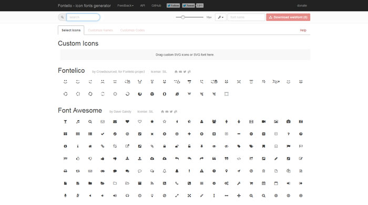Select the video camera icon
368x205 pixels.
(263, 122)
